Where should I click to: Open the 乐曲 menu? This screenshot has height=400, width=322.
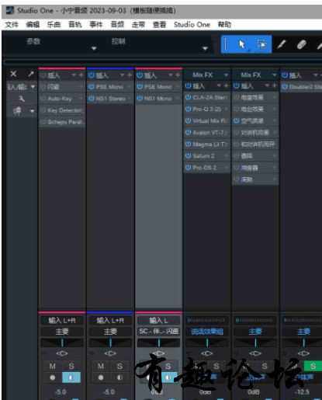(x=54, y=25)
